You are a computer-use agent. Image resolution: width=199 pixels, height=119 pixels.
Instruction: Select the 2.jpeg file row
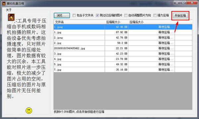pos(123,38)
